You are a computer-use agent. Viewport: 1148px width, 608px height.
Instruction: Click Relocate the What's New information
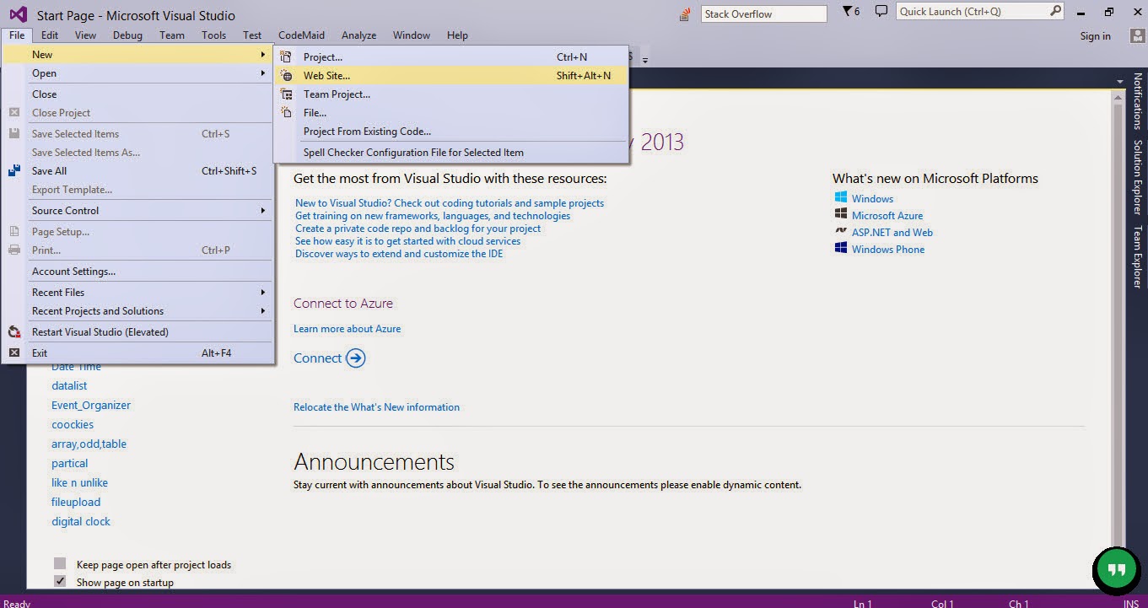(x=376, y=407)
